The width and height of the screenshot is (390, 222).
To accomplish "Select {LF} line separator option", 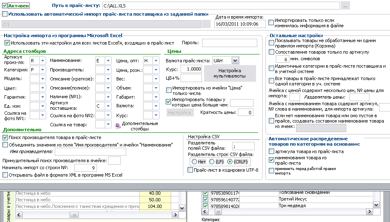I will [211, 162].
